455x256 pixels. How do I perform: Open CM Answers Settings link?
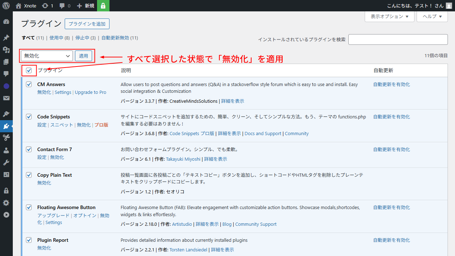63,92
